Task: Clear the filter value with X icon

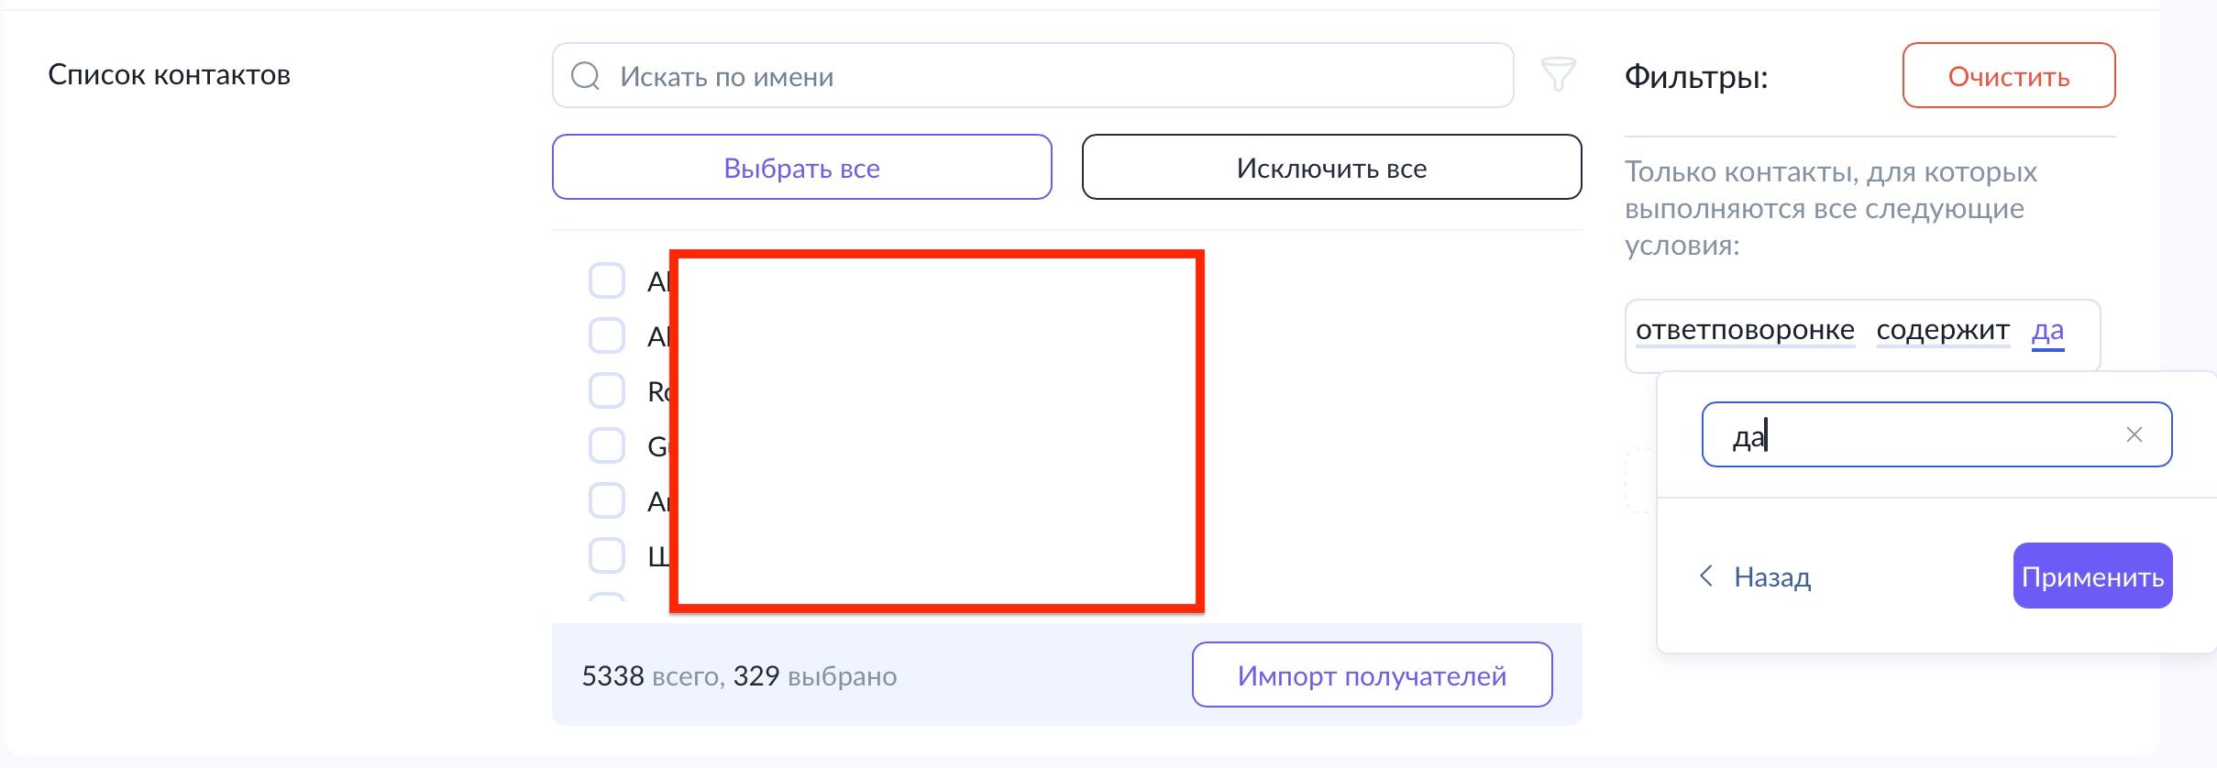Action: [x=2134, y=434]
